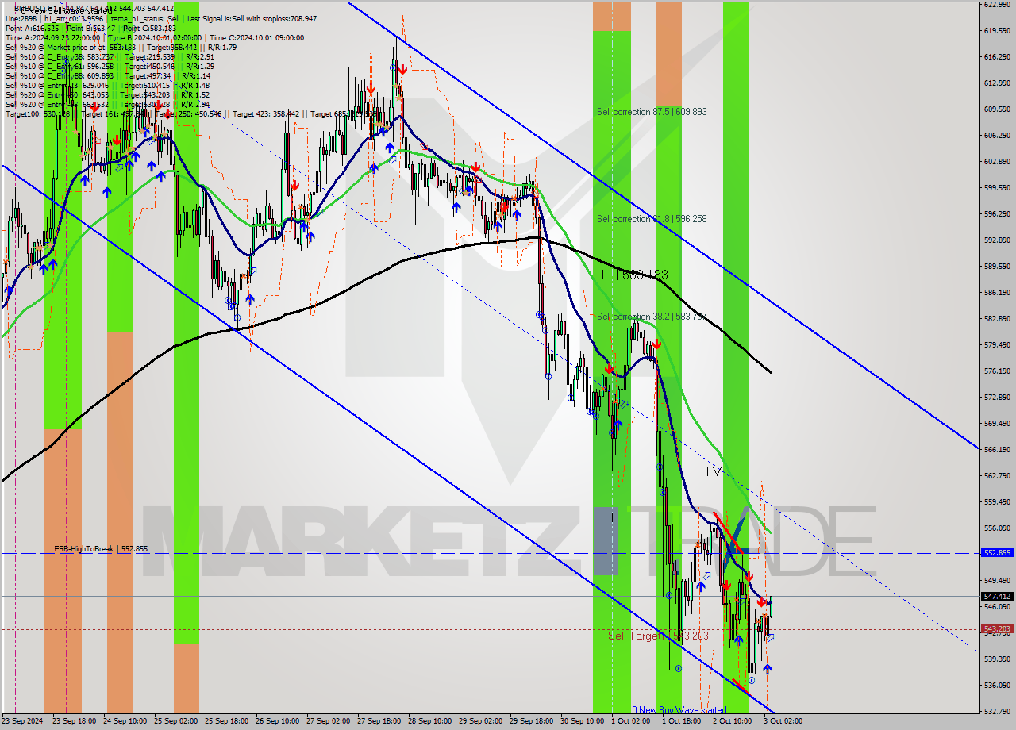The image size is (1016, 730).
Task: Click '0 New Buy Wave started' text
Action: click(x=679, y=710)
